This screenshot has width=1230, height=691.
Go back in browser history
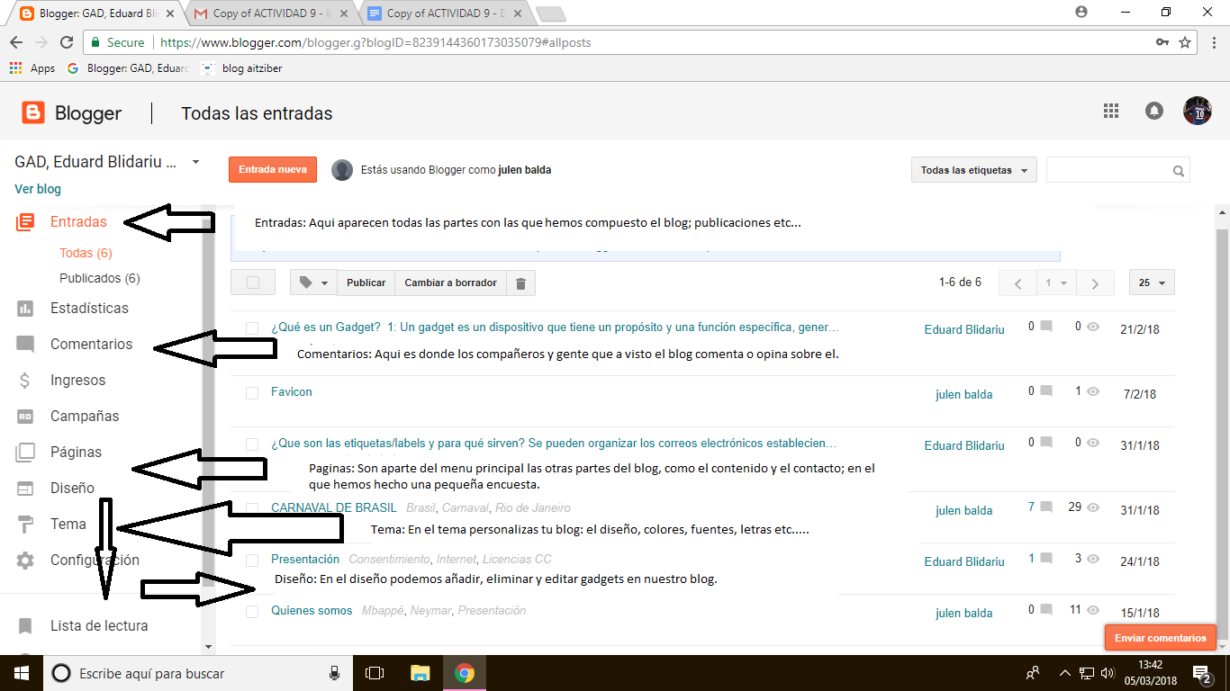[x=15, y=42]
